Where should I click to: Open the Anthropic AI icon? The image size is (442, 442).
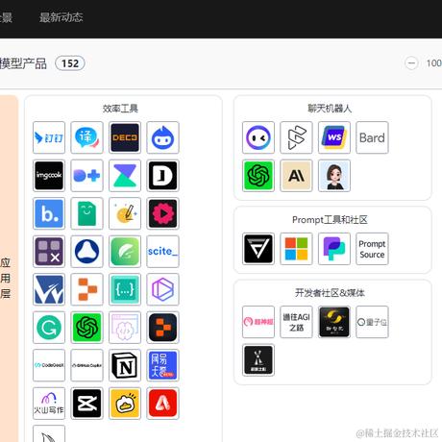tap(296, 176)
